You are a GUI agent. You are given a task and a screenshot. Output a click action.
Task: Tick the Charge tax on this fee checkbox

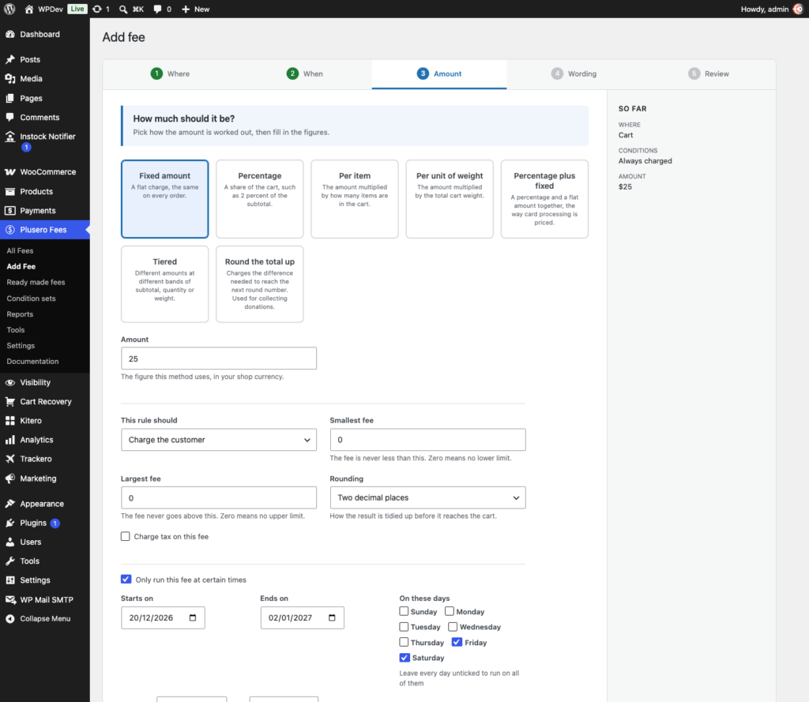point(126,536)
